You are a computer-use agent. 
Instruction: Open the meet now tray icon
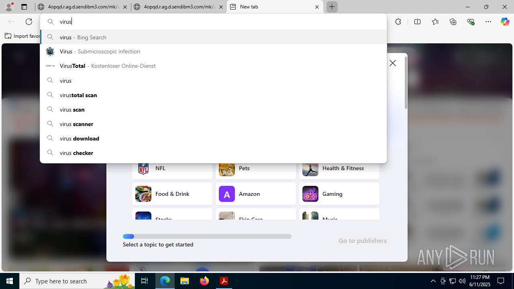click(x=443, y=281)
